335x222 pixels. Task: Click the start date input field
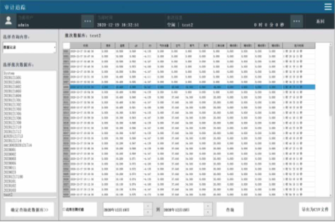coord(123,210)
